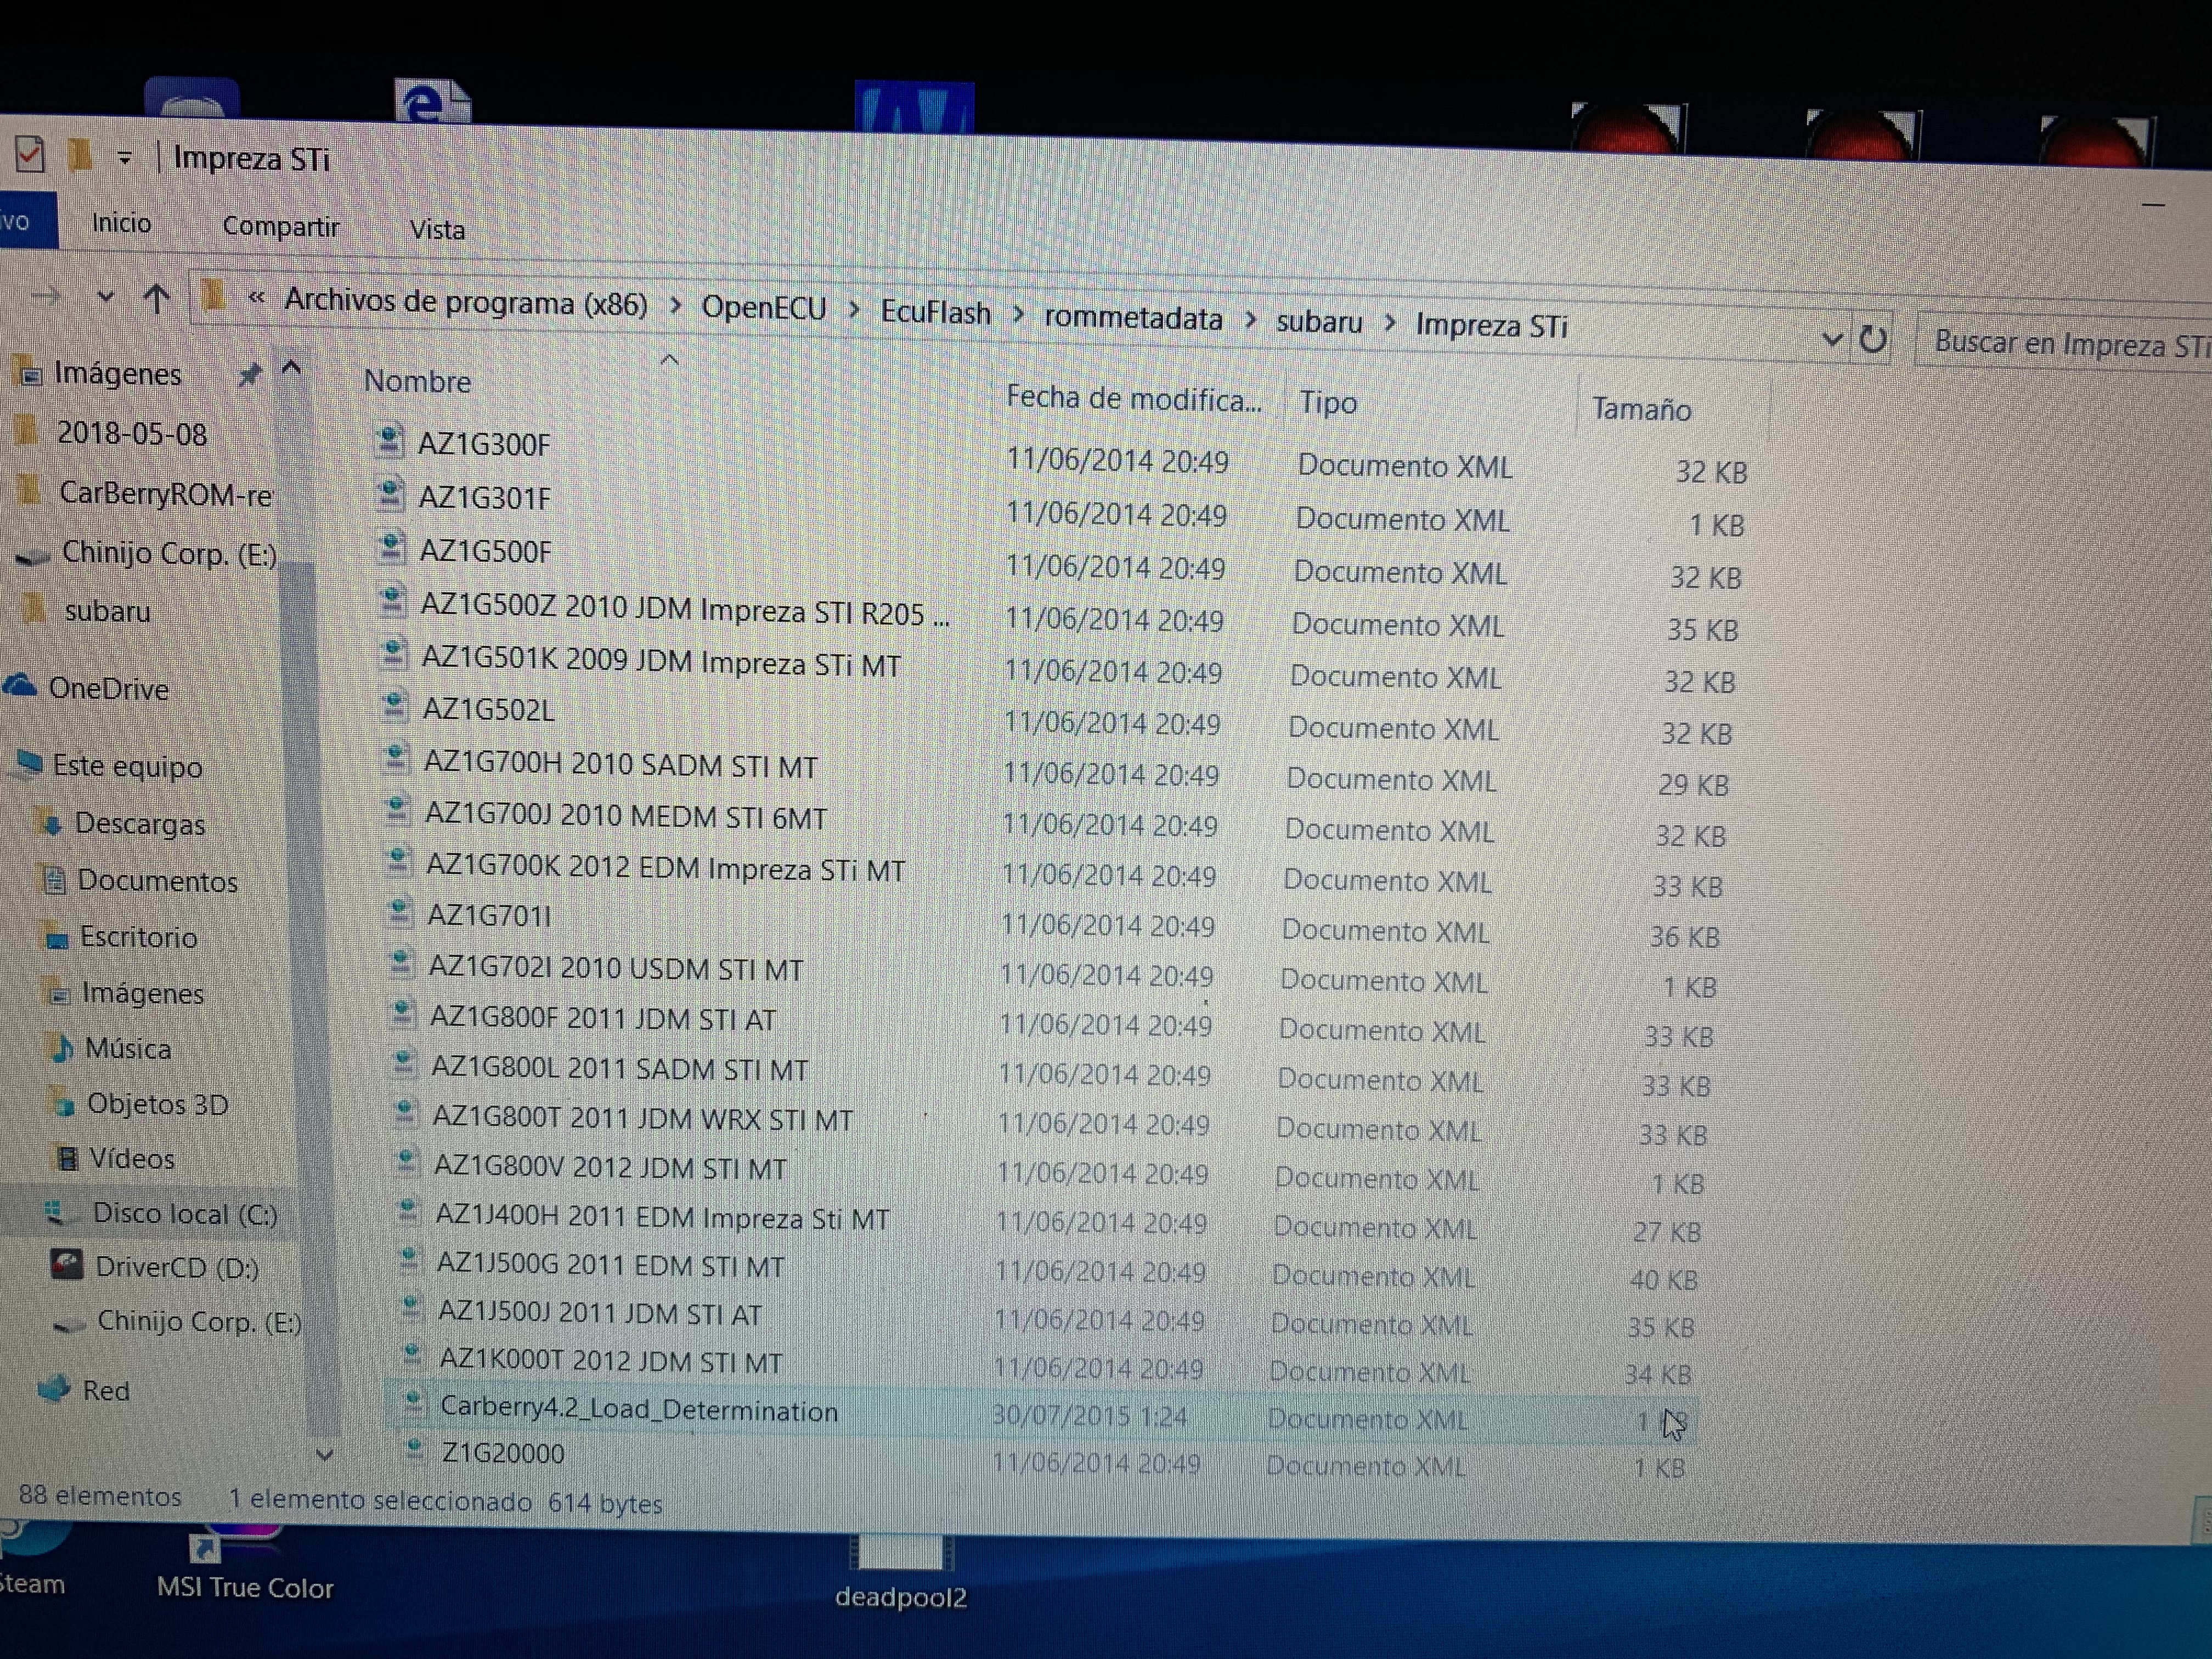Select Disco local (C:) in navigation pane
The image size is (2212, 1659).
(184, 1213)
